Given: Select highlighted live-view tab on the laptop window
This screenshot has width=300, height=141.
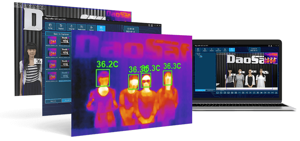Looking at the screenshot, I should 232,50.
